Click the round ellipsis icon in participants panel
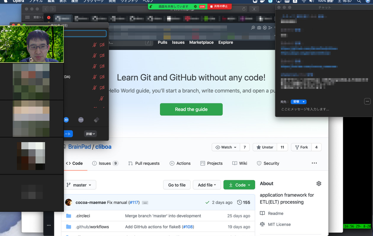This screenshot has width=373, height=236. [81, 120]
